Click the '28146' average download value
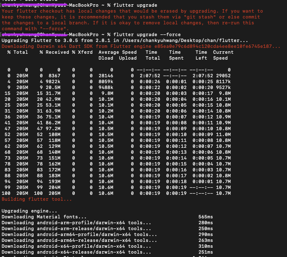The width and height of the screenshot is (287, 257). tap(106, 76)
